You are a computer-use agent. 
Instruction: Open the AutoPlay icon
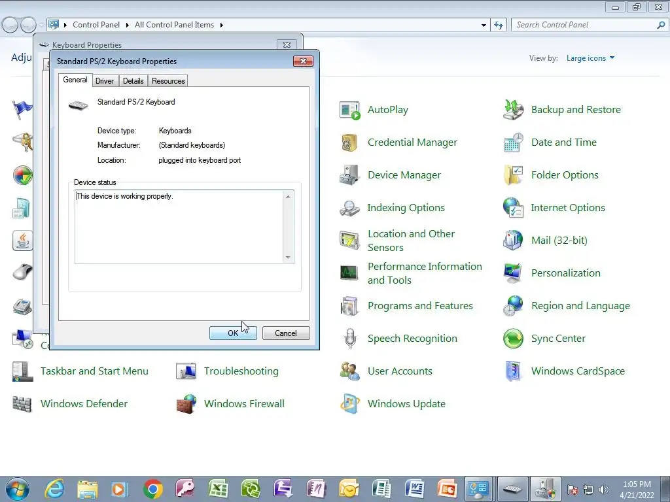tap(349, 110)
